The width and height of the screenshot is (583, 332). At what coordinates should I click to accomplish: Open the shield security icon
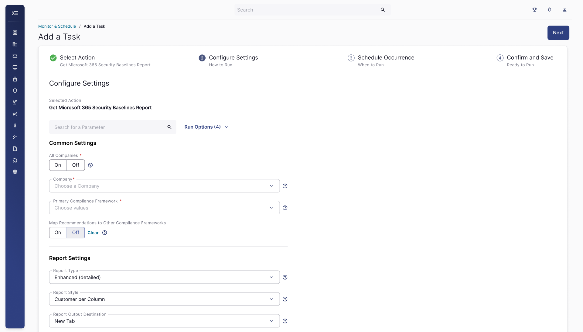[15, 91]
